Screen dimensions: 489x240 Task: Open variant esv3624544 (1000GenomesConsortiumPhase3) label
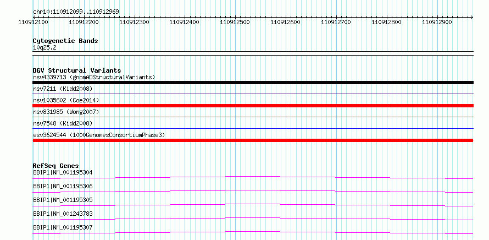[x=99, y=135]
